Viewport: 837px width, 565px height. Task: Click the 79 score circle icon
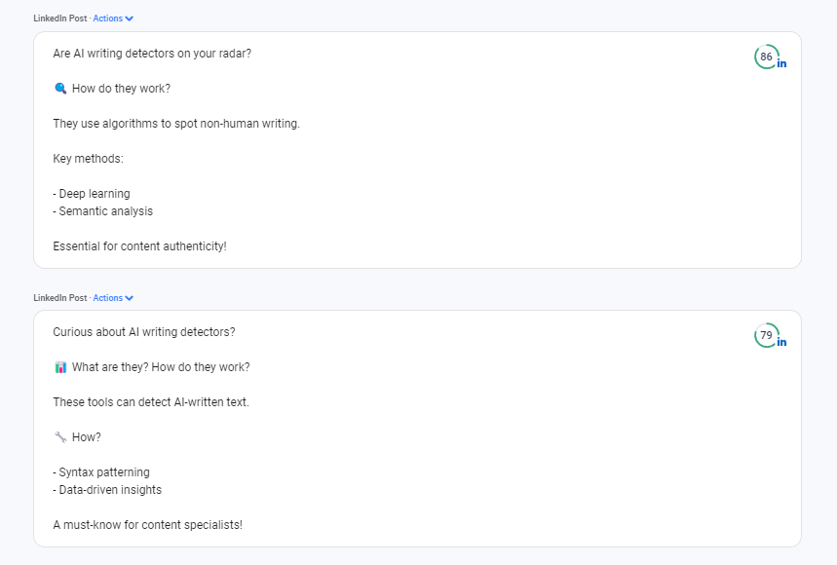(767, 335)
